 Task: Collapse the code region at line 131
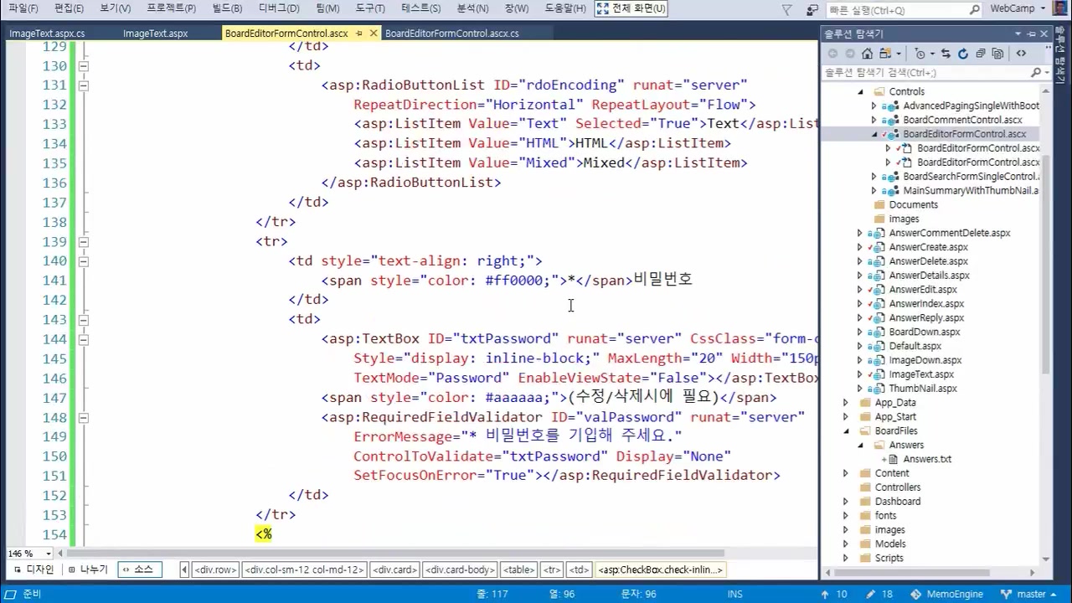tap(83, 85)
